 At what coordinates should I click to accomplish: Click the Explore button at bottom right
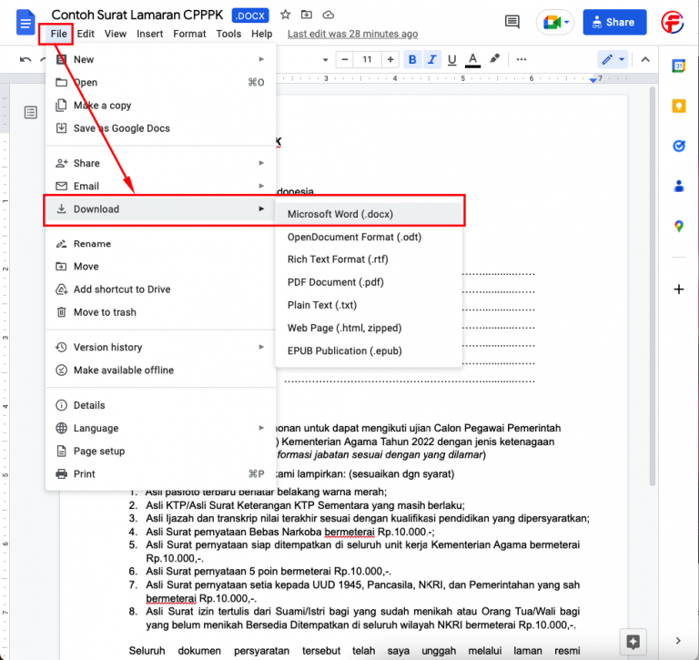(633, 642)
